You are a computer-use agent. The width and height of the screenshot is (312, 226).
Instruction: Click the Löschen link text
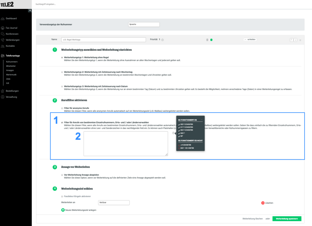[269, 203]
